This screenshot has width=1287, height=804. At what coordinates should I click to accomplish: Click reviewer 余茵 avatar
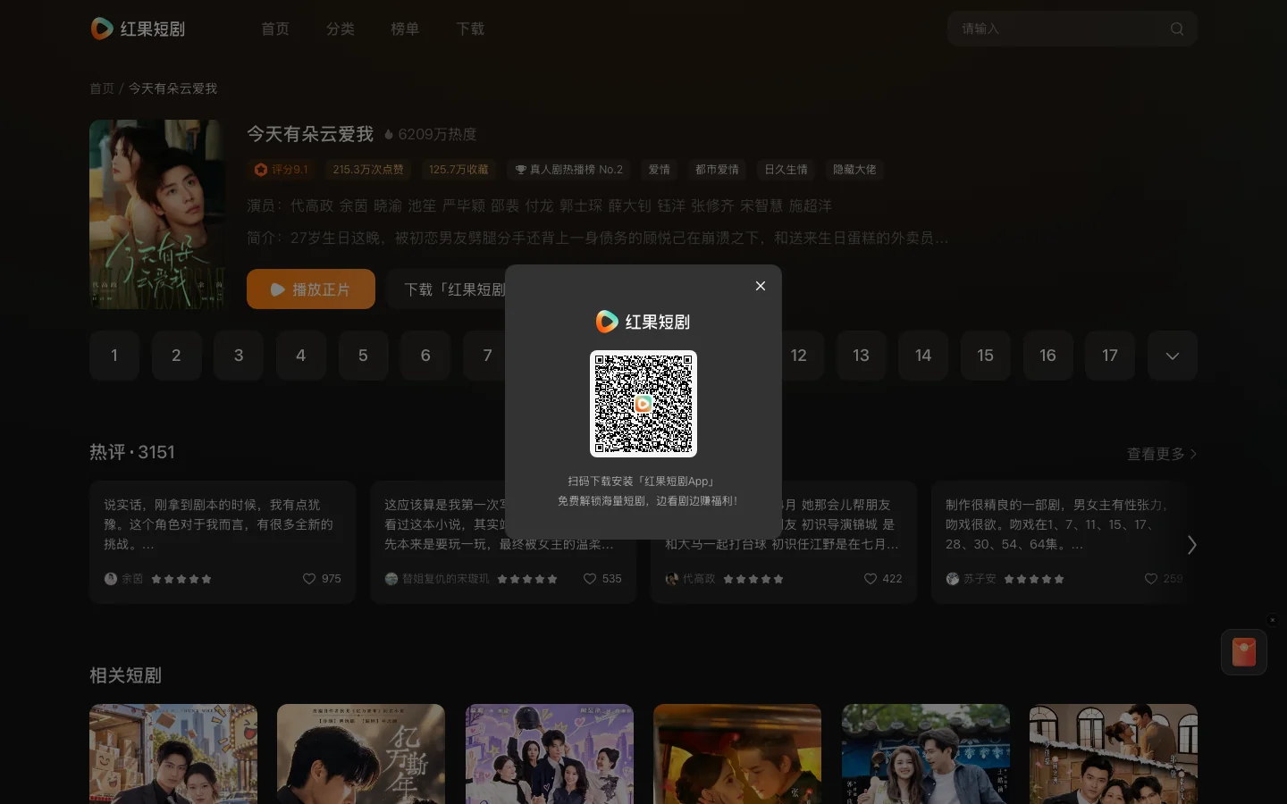(x=111, y=579)
